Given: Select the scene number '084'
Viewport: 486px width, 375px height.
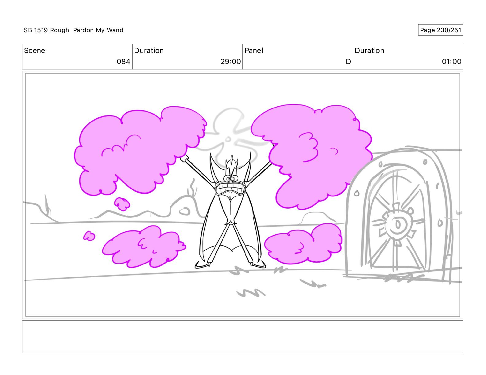Looking at the screenshot, I should click(123, 62).
